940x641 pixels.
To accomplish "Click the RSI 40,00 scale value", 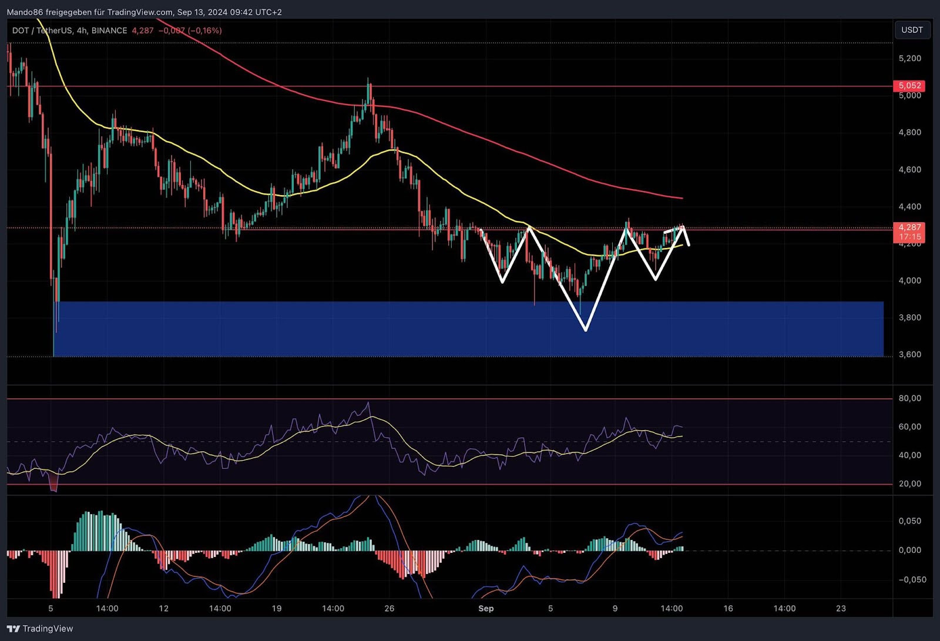I will [x=909, y=455].
